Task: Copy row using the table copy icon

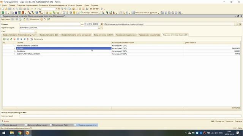Action: click(8, 39)
